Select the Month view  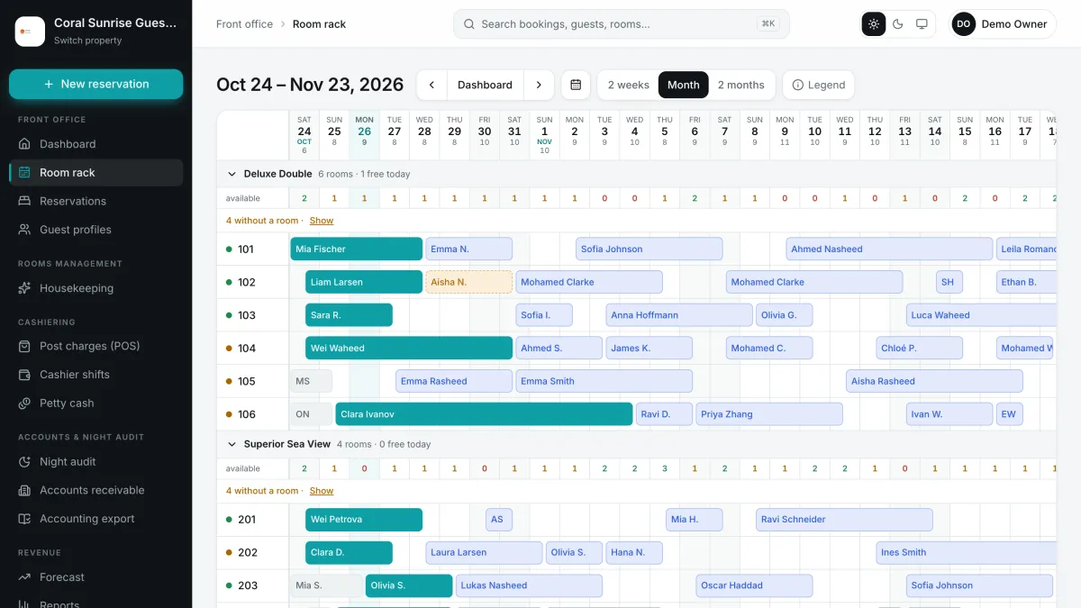(x=684, y=85)
